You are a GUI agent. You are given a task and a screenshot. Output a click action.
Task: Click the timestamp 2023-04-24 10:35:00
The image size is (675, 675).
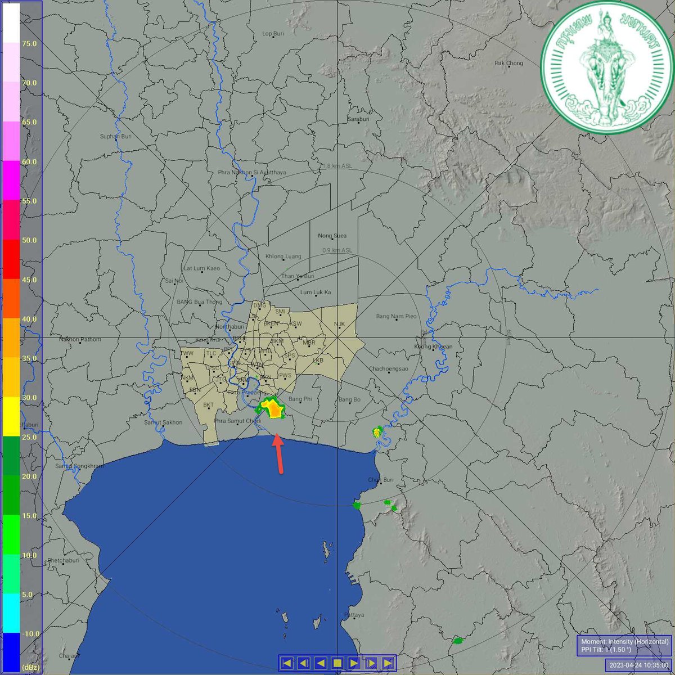point(640,665)
